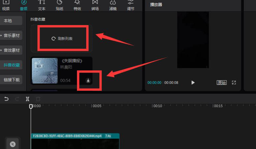Enter fullscreen preview in the player
This screenshot has width=256, height=149.
pyautogui.click(x=234, y=83)
